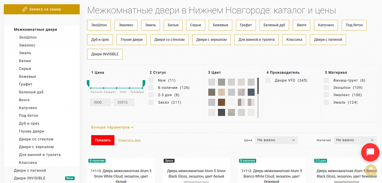This screenshot has height=183, width=382.
Task: Open Эмалекс in the sidebar menu
Action: 27,45
